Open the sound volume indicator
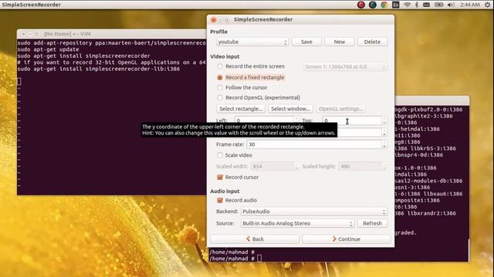This screenshot has width=494, height=277. tap(451, 5)
